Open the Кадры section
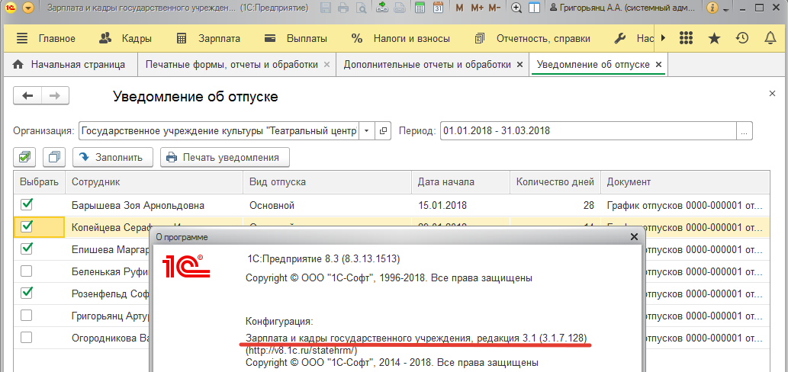Image resolution: width=788 pixels, height=372 pixels. [x=125, y=39]
